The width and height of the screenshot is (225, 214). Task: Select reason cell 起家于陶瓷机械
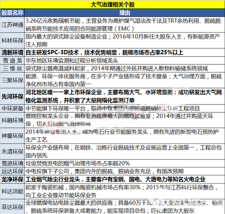pyautogui.click(x=125, y=191)
